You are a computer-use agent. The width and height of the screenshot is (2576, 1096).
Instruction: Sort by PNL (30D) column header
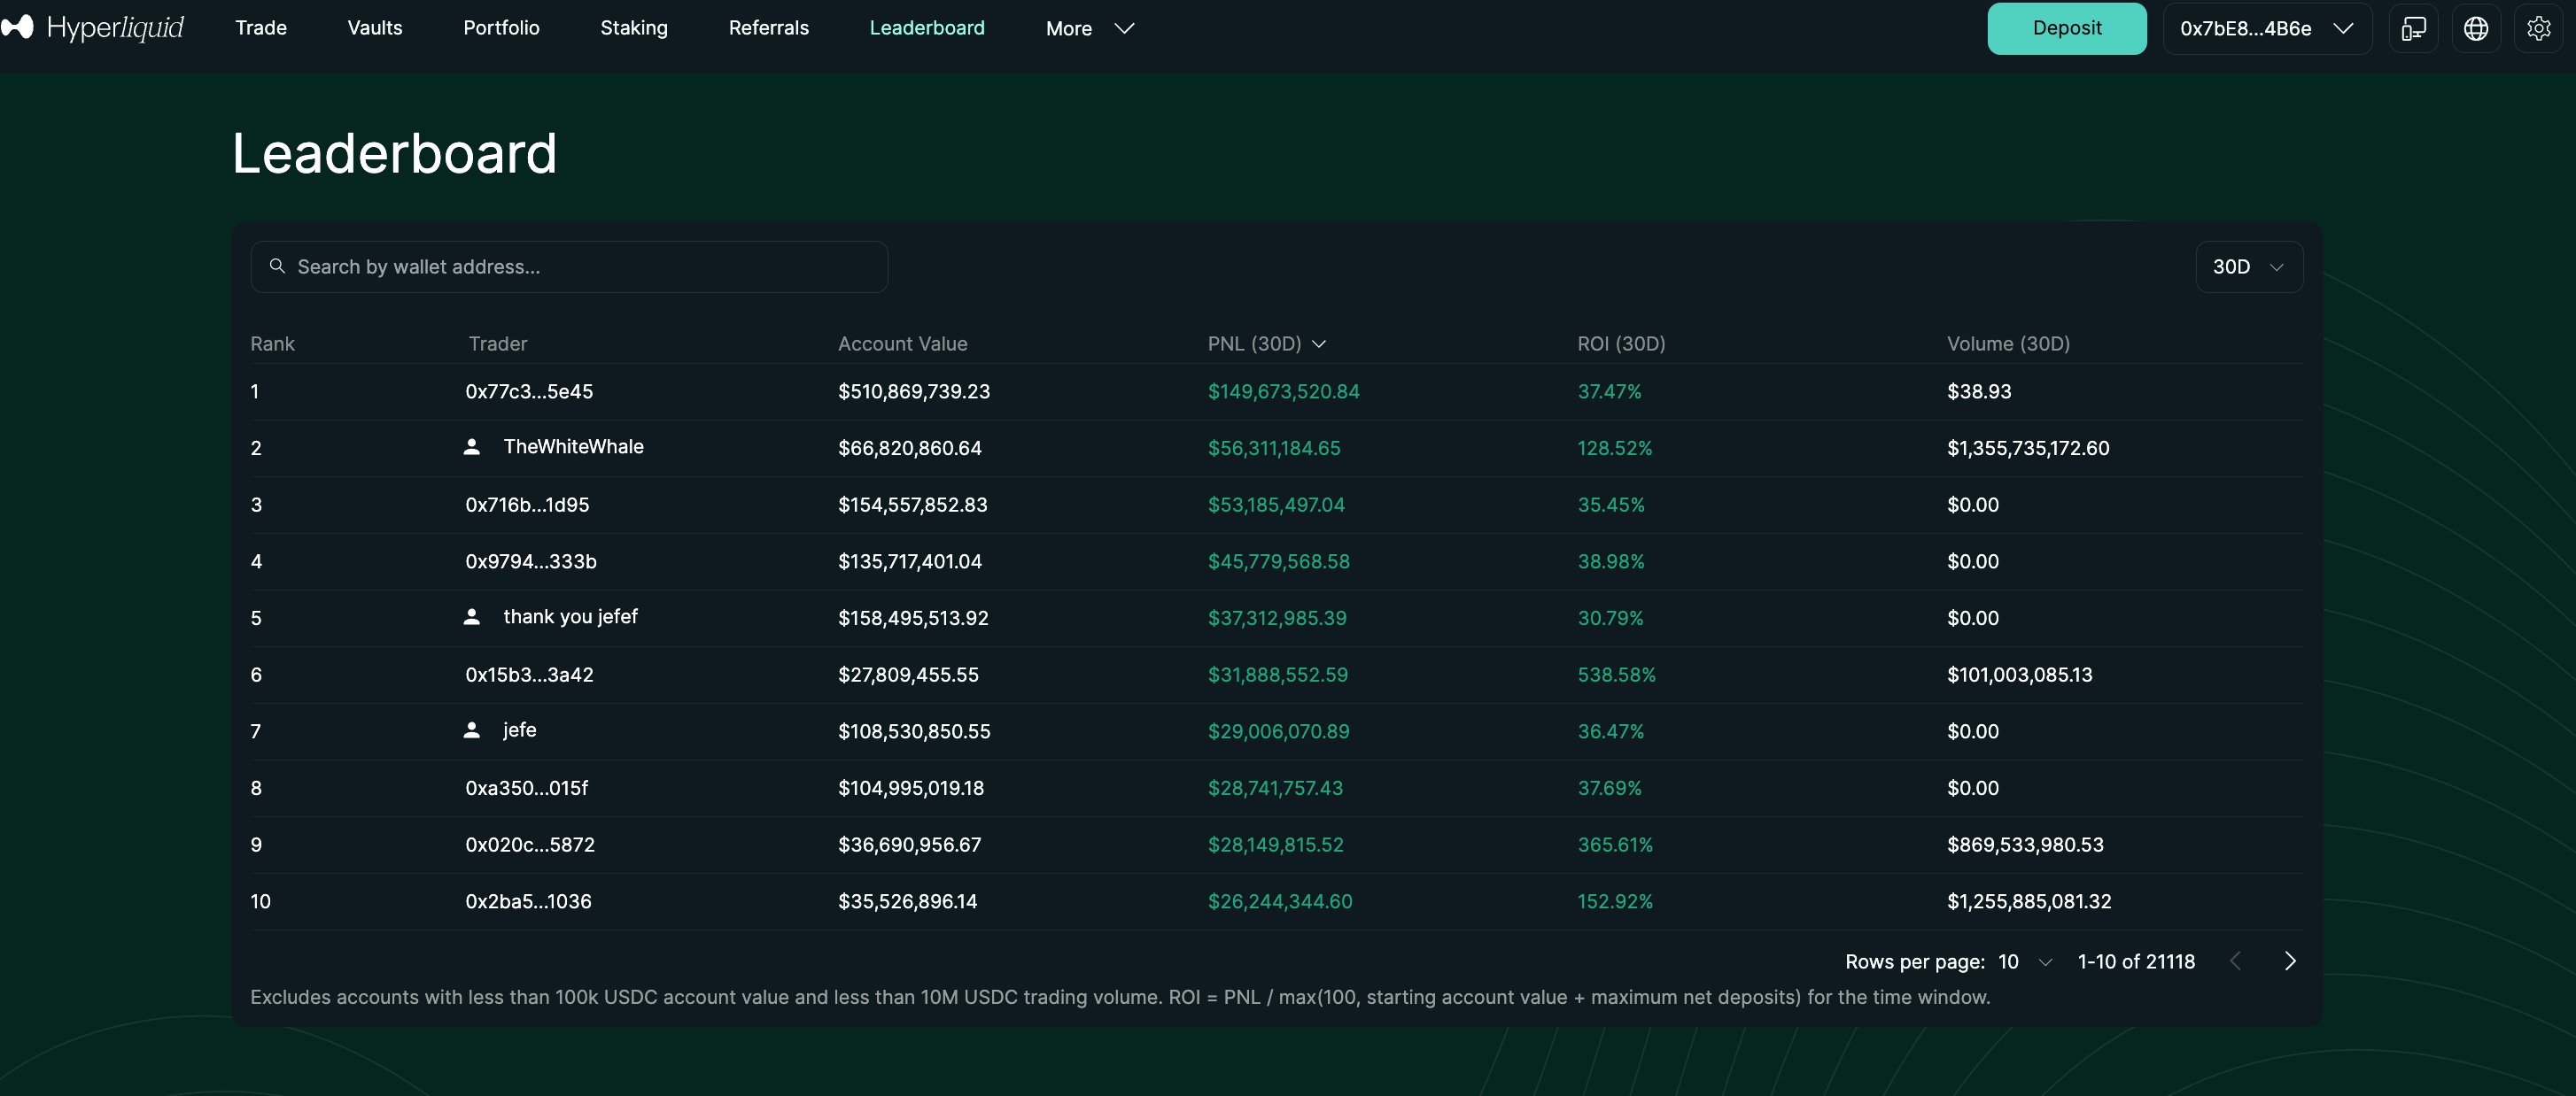(1265, 343)
